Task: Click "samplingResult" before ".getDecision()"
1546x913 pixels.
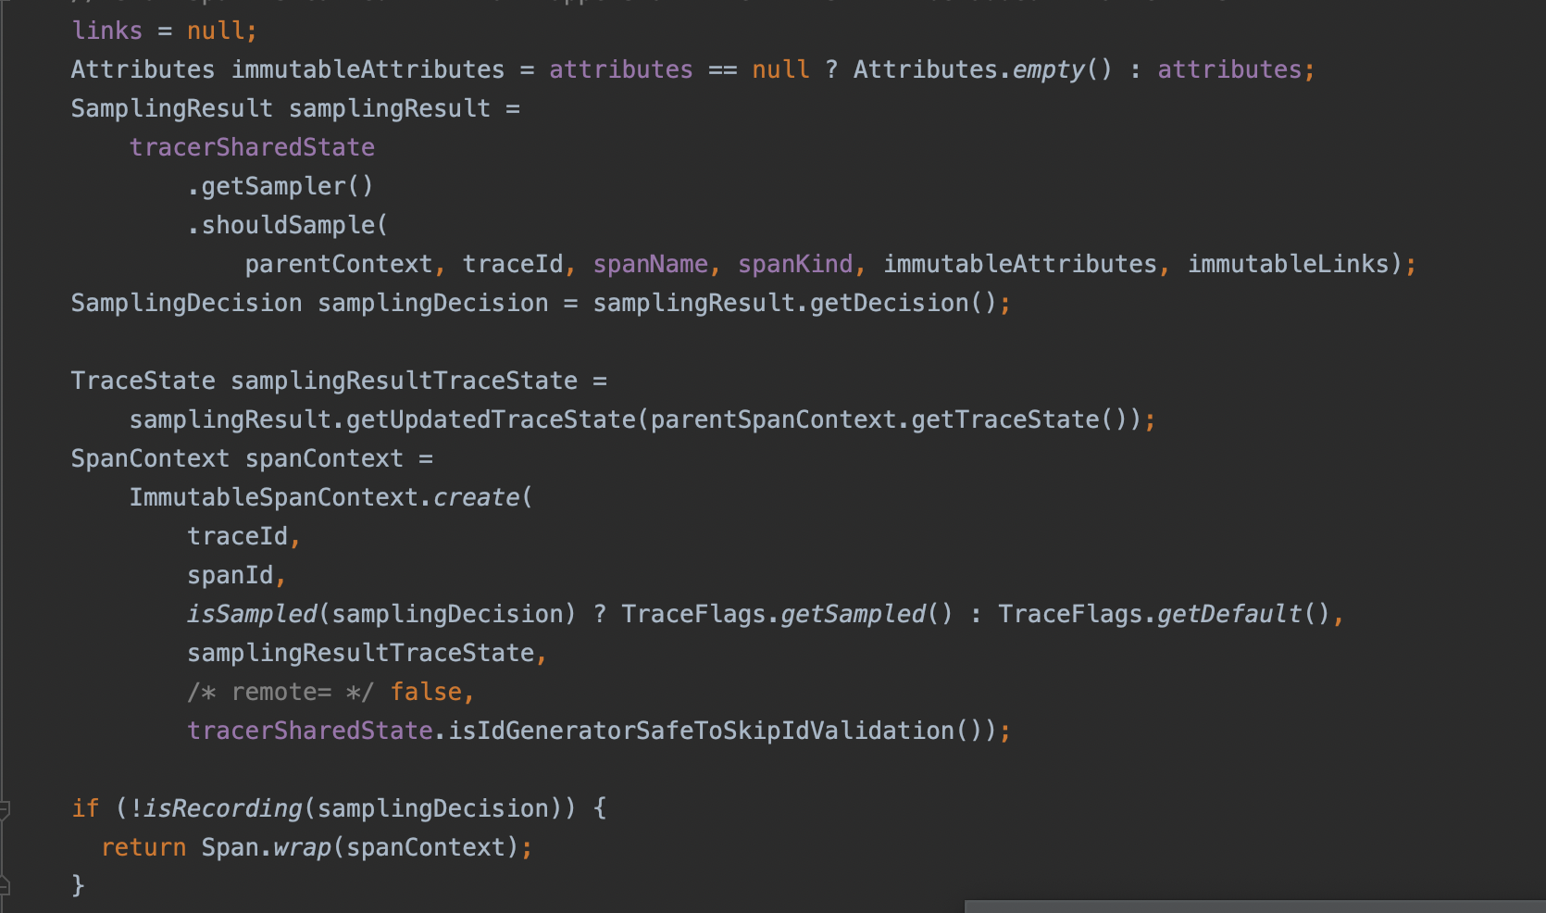Action: tap(694, 303)
